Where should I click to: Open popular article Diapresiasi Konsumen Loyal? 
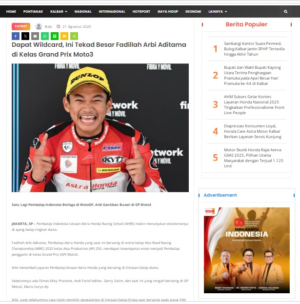point(253,131)
